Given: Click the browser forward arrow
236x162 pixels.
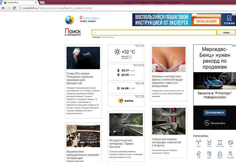Looking at the screenshot, I should tap(9, 8).
